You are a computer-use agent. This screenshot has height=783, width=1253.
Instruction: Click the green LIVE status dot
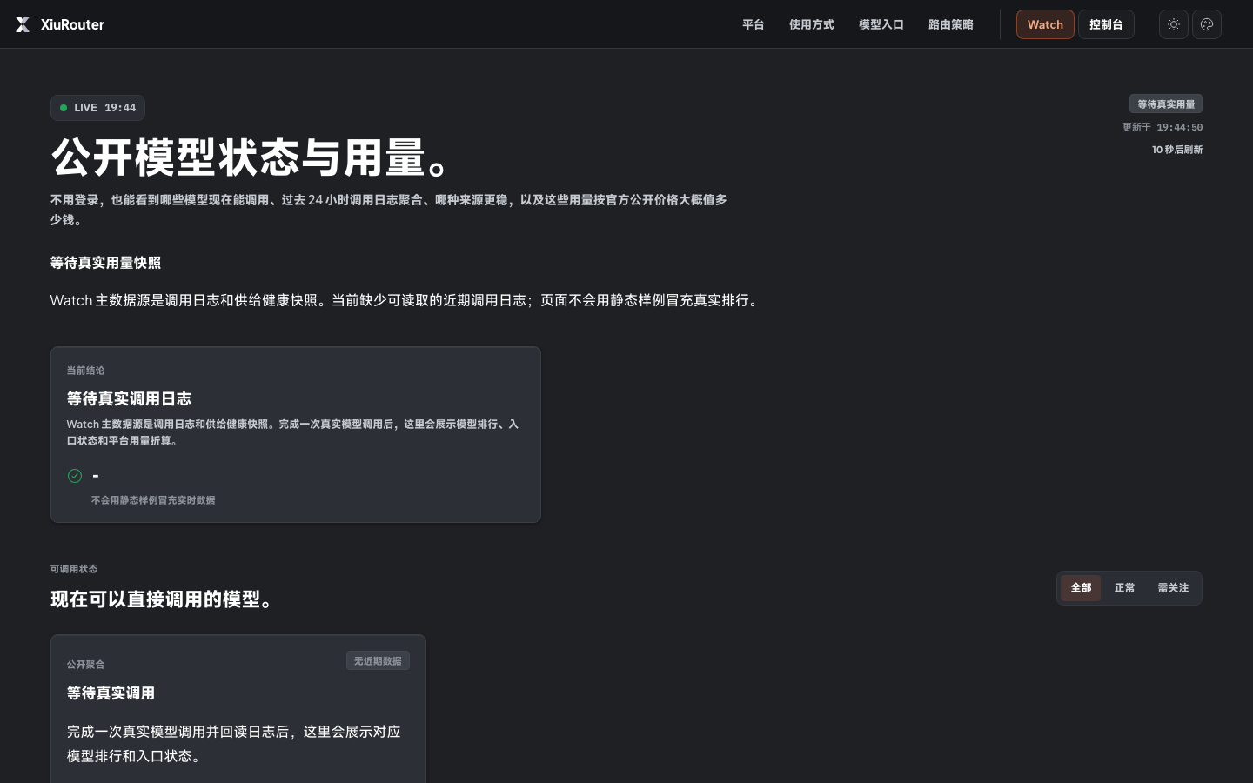pyautogui.click(x=64, y=108)
